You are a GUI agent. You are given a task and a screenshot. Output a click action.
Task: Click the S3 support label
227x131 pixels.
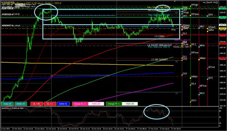click(x=177, y=93)
